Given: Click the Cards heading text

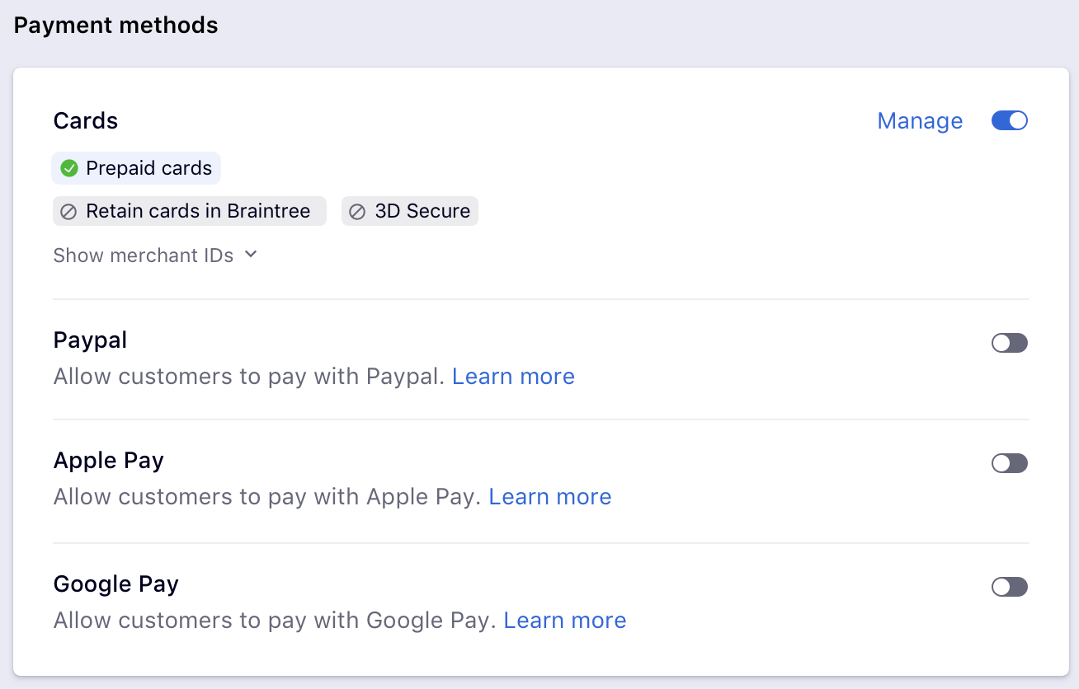Looking at the screenshot, I should tap(86, 121).
